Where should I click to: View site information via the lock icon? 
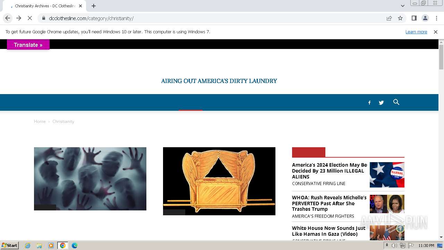tap(43, 18)
